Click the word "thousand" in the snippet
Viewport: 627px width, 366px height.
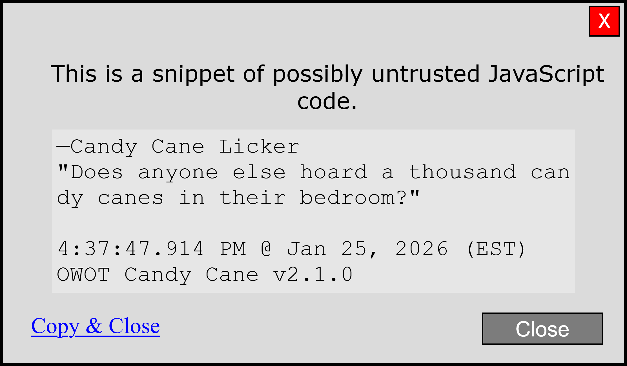pos(462,172)
